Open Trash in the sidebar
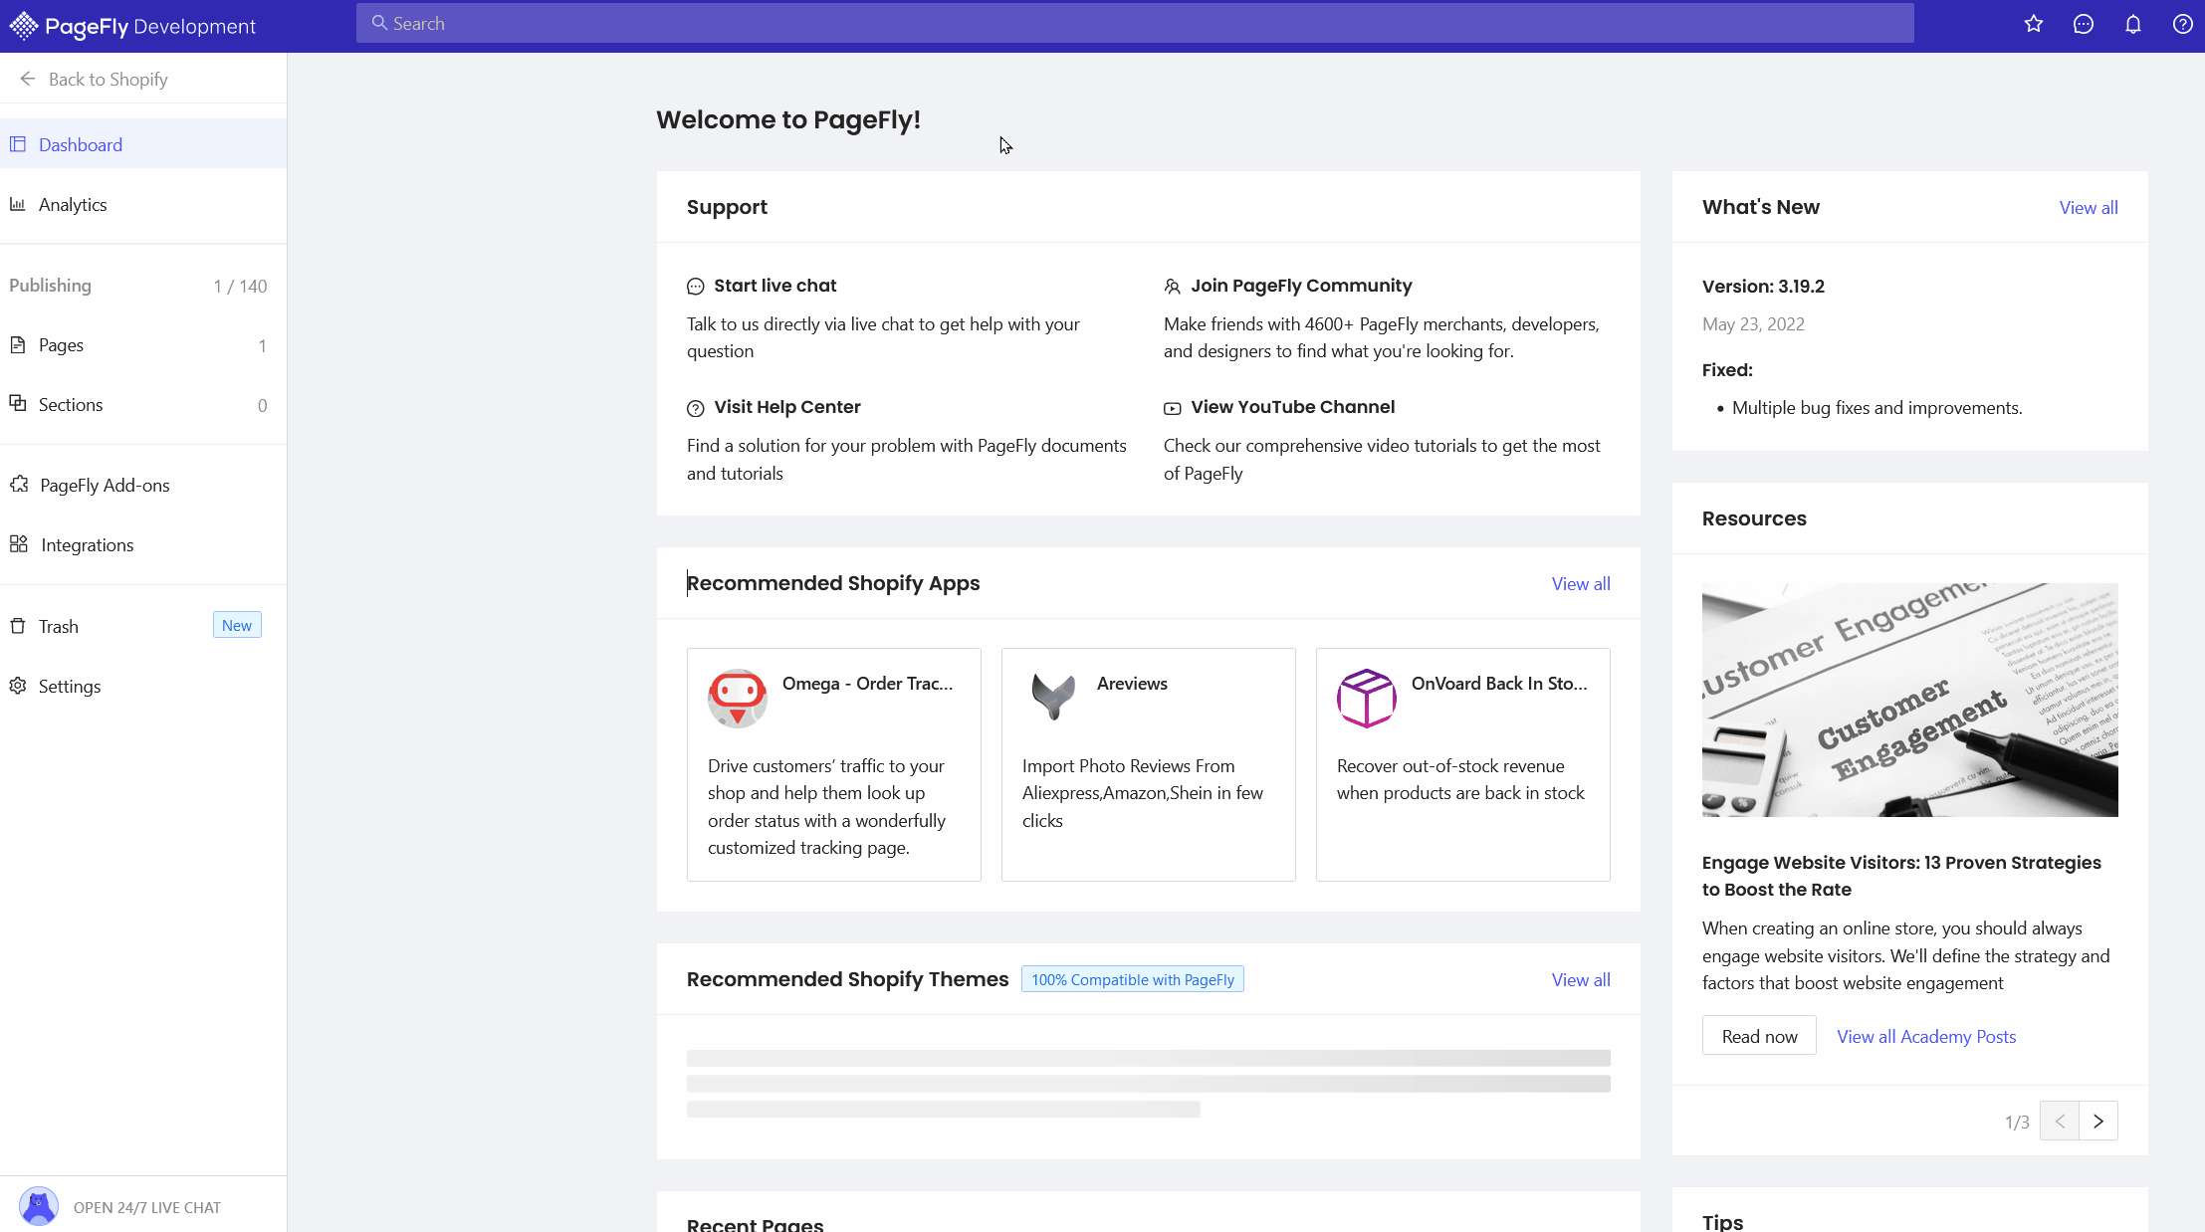The height and width of the screenshot is (1232, 2205). pyautogui.click(x=143, y=626)
